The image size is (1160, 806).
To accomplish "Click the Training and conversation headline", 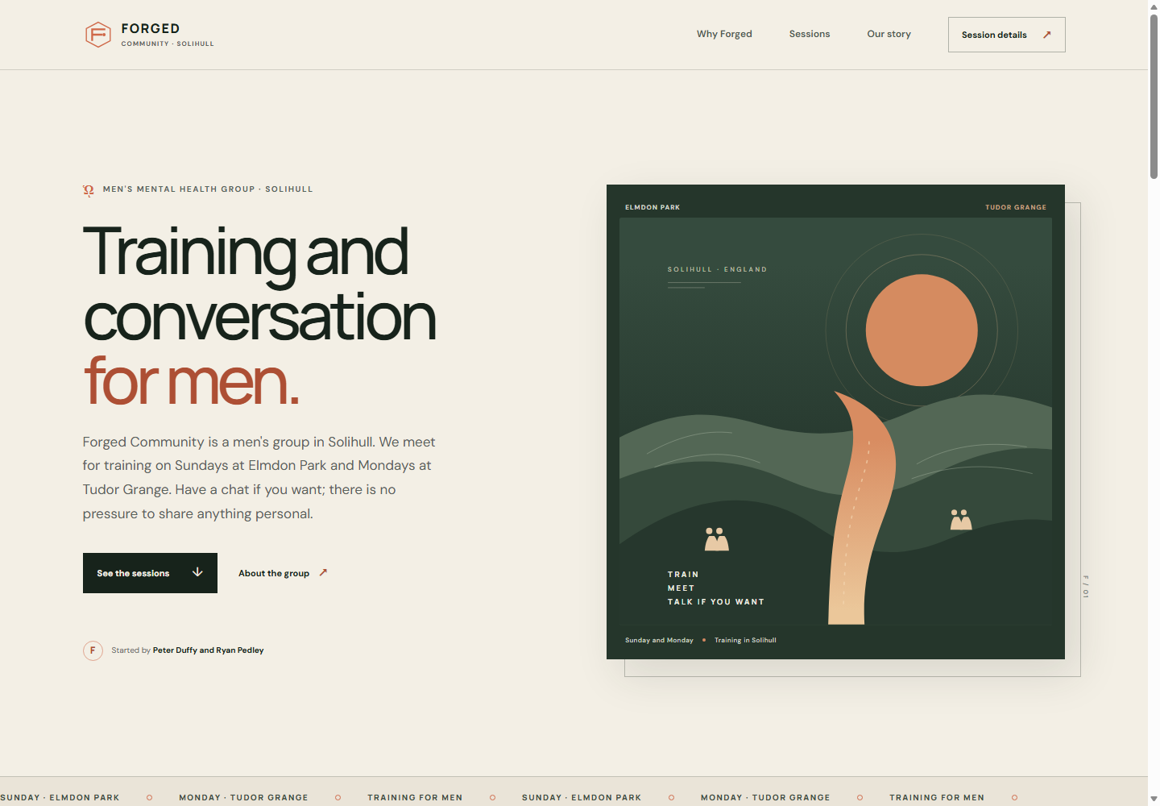I will [259, 284].
